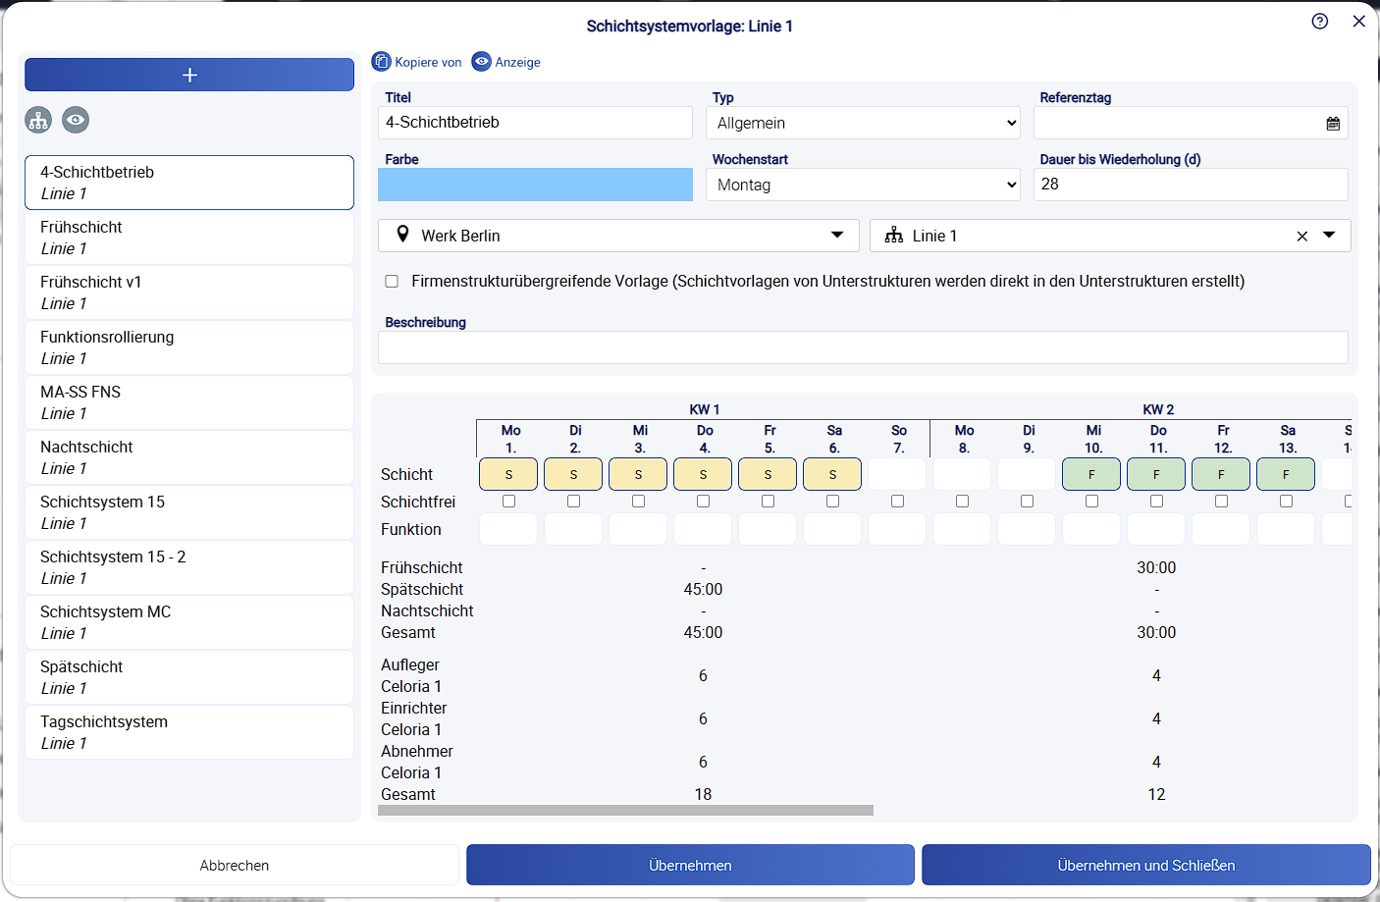Screen dimensions: 1380x902
Task: Click the Übernehmen und Schließen button
Action: point(1145,865)
